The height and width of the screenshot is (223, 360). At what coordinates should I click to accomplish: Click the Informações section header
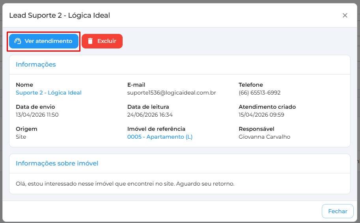[36, 65]
